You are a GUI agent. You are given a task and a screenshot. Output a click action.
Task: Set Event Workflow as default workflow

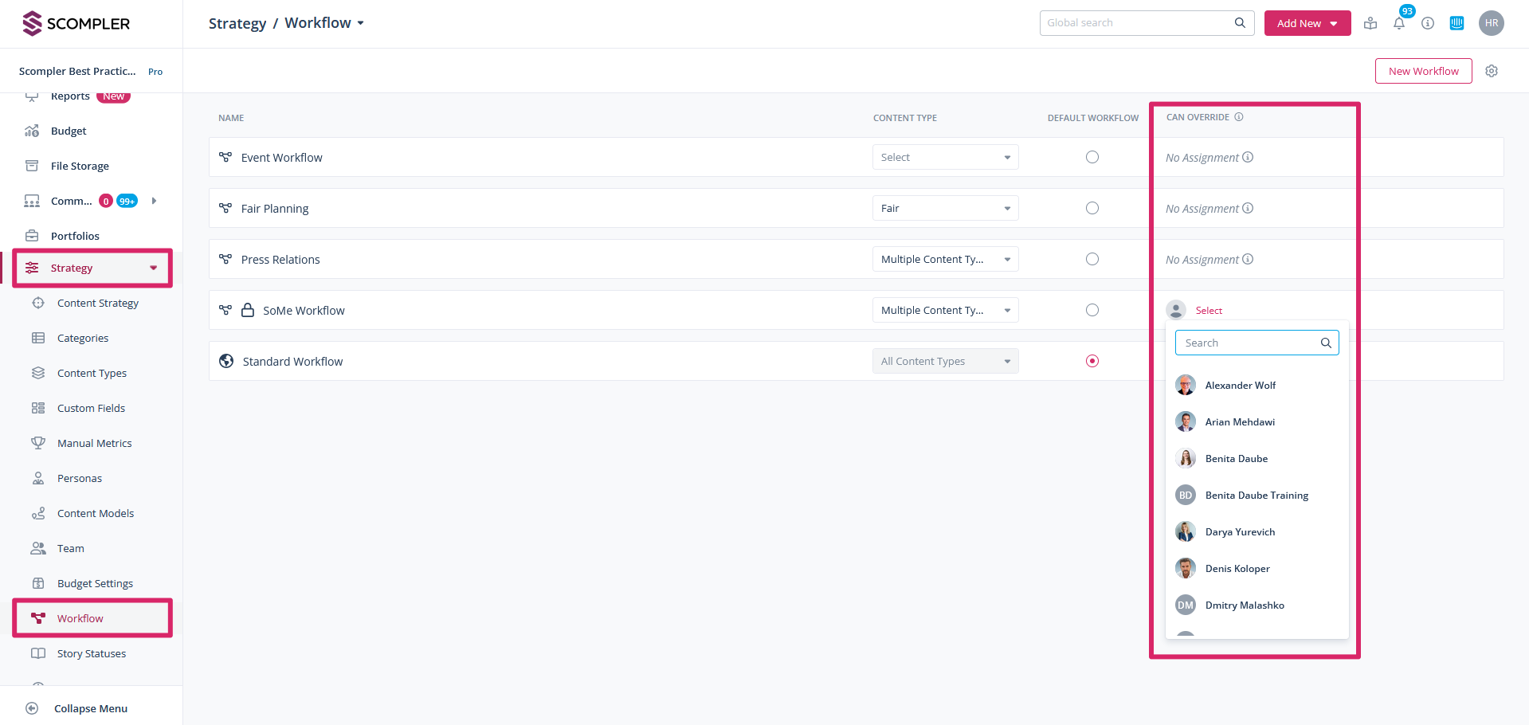[x=1092, y=158]
